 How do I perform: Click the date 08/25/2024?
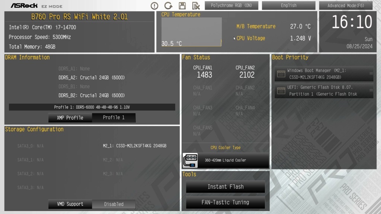[359, 46]
